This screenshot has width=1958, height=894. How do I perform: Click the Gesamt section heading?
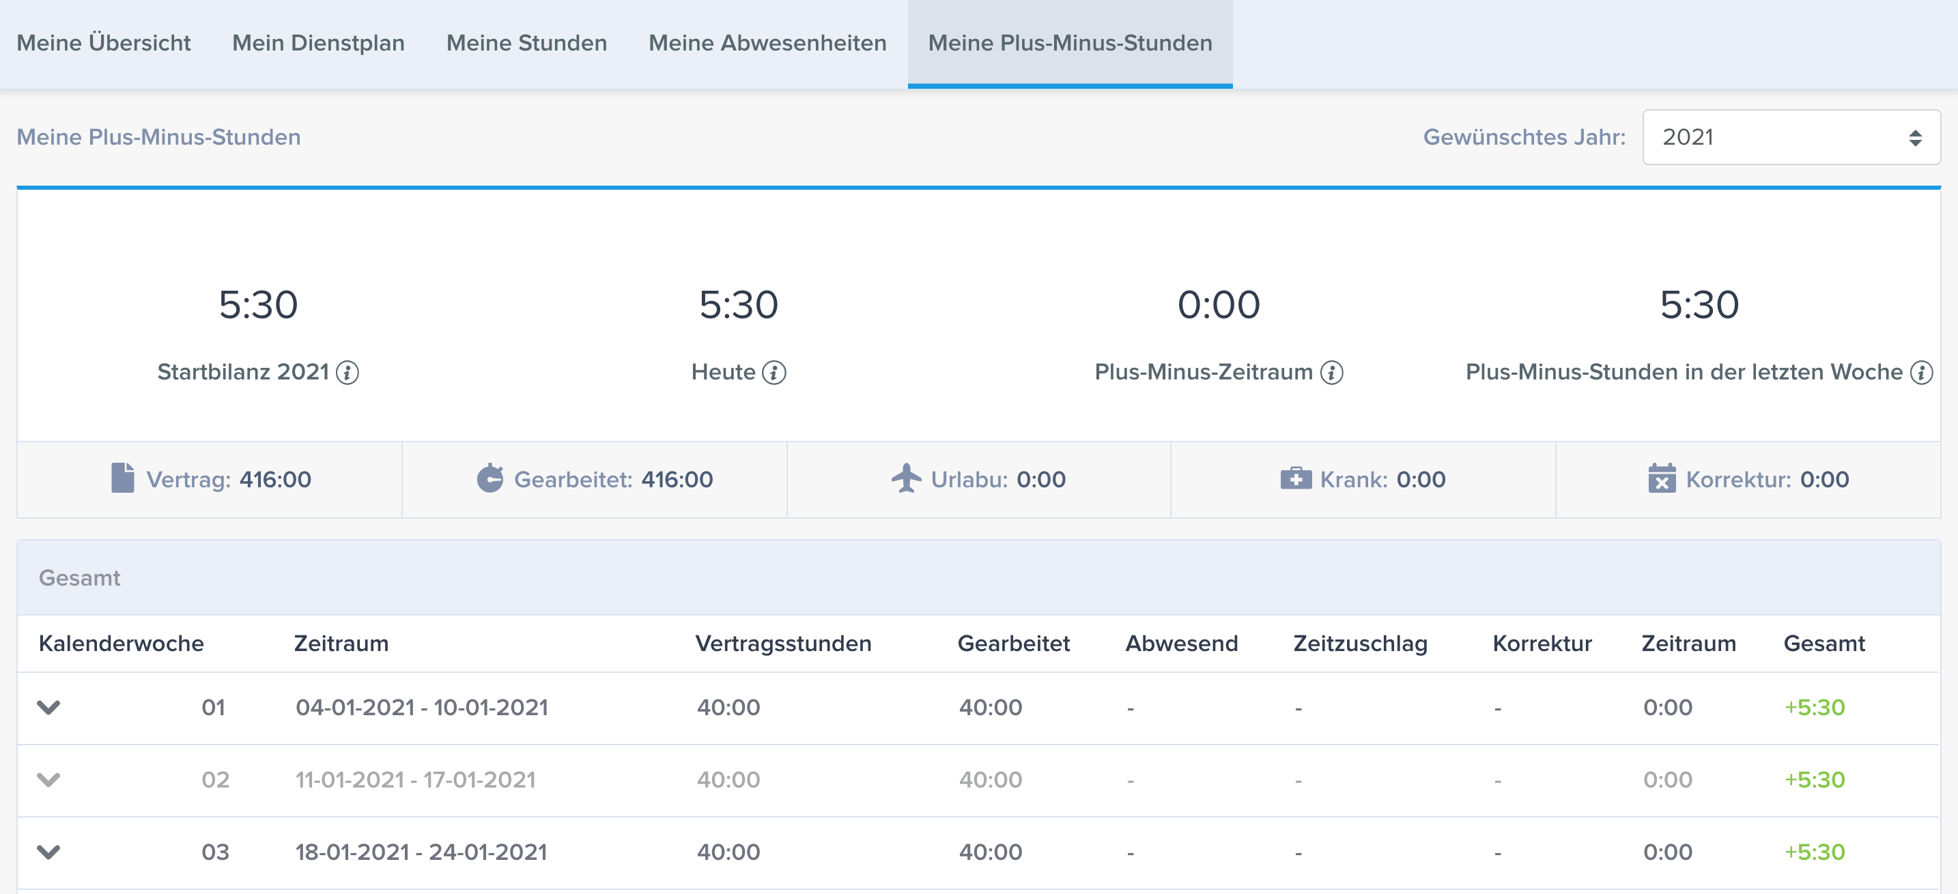[x=79, y=578]
